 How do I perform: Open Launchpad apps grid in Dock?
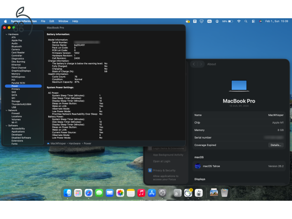[x=78, y=193]
